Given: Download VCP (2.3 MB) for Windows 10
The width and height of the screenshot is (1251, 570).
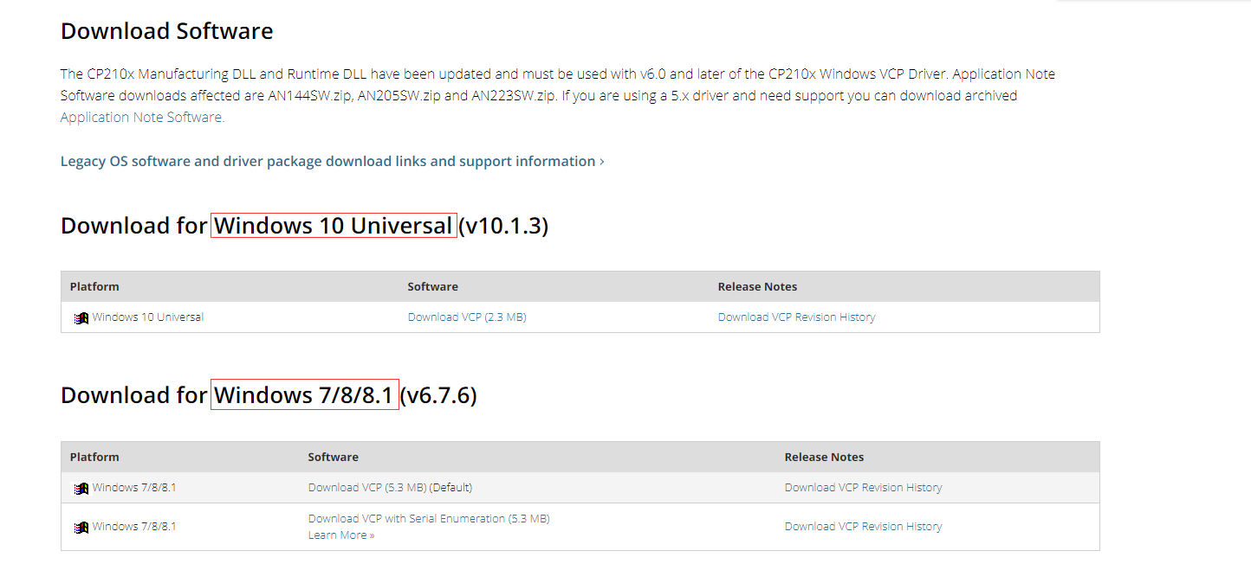Looking at the screenshot, I should pos(467,317).
